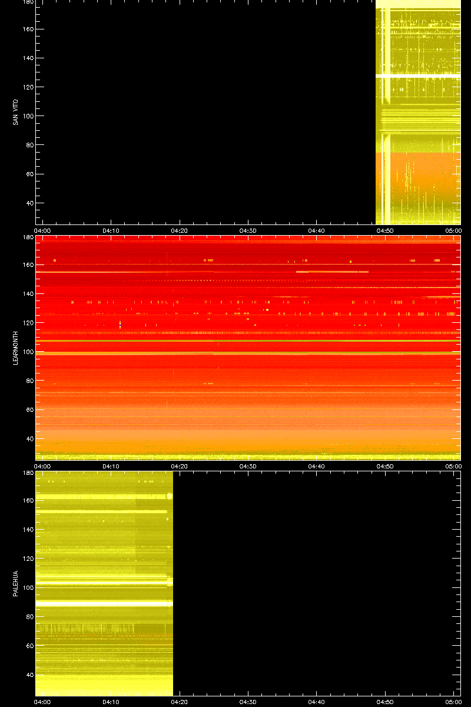Click the 80 tick on Palehua axis
The height and width of the screenshot is (707, 471).
point(29,616)
